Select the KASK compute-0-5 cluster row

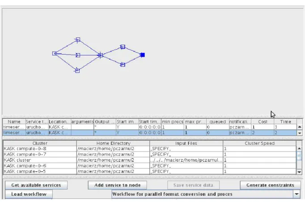click(x=150, y=171)
